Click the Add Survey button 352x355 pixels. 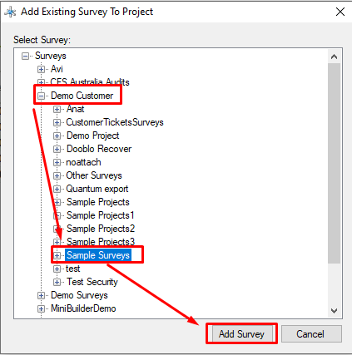[x=241, y=334]
